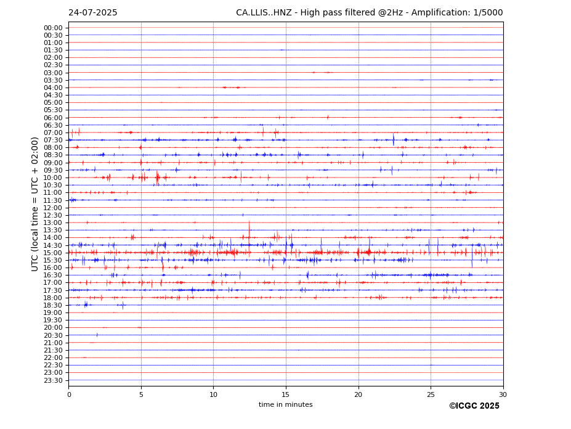Click the x-axis tick label 0

click(x=69, y=394)
